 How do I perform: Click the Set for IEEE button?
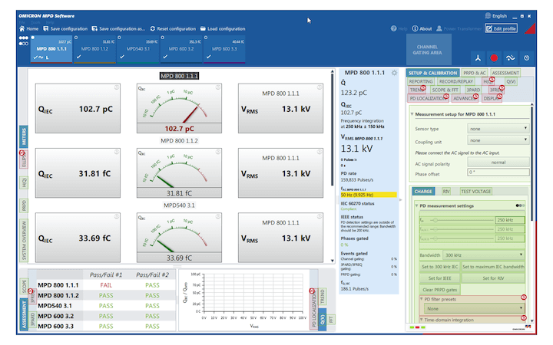(440, 278)
